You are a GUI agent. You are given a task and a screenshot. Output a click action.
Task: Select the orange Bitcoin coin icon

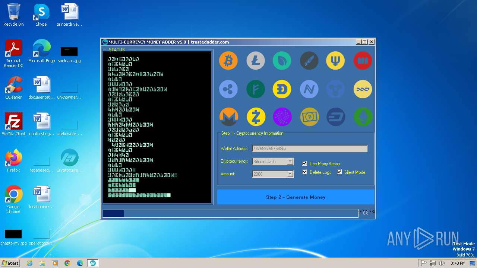(228, 61)
